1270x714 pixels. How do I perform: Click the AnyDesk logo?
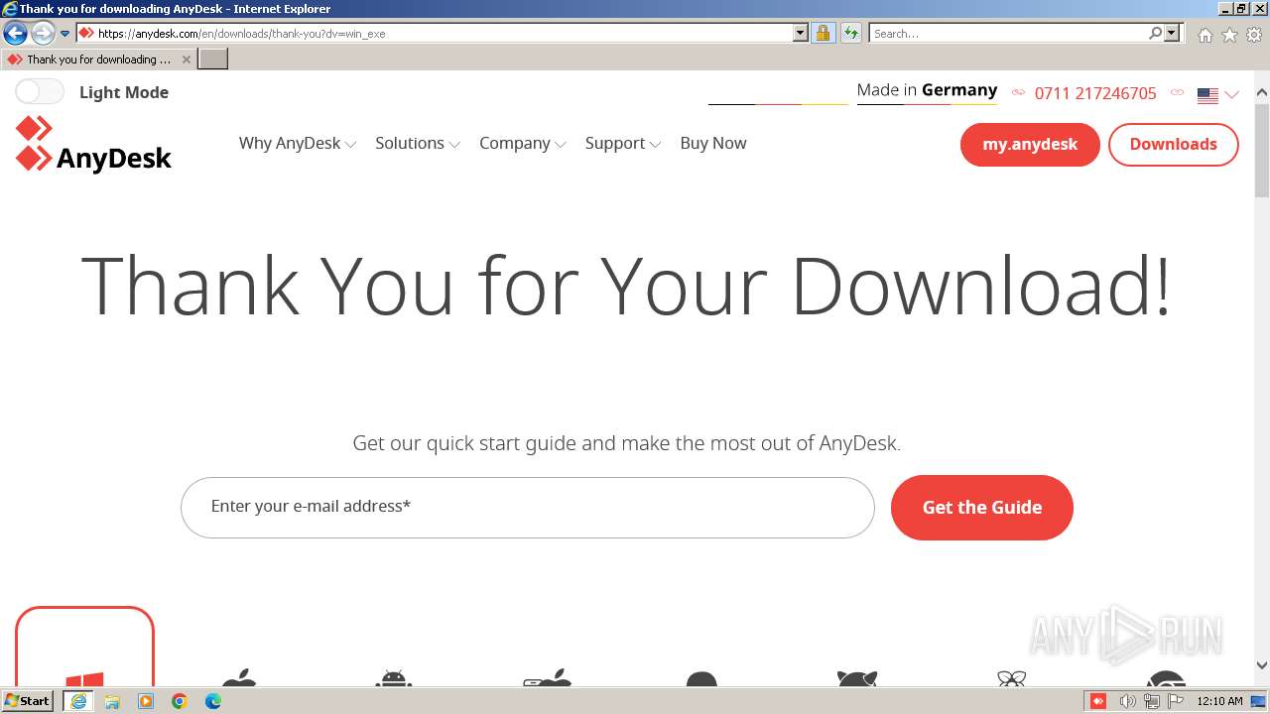coord(94,145)
